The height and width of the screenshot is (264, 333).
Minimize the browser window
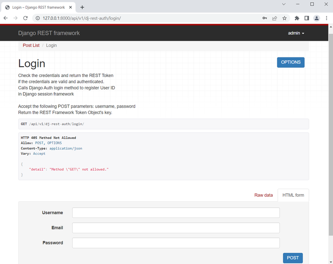(x=298, y=4)
